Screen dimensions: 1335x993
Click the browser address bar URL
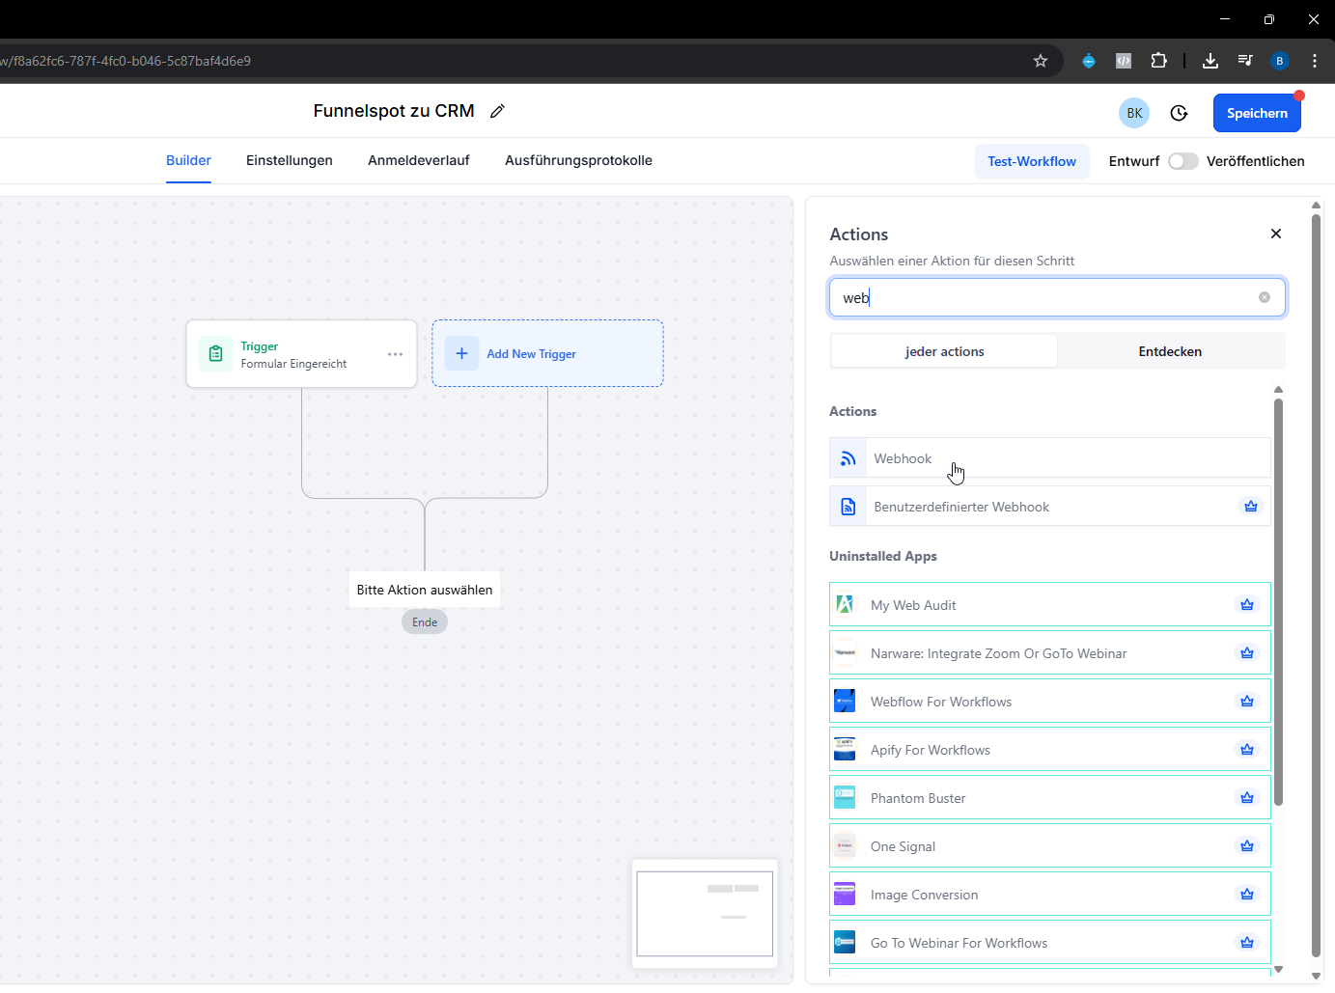[x=125, y=61]
